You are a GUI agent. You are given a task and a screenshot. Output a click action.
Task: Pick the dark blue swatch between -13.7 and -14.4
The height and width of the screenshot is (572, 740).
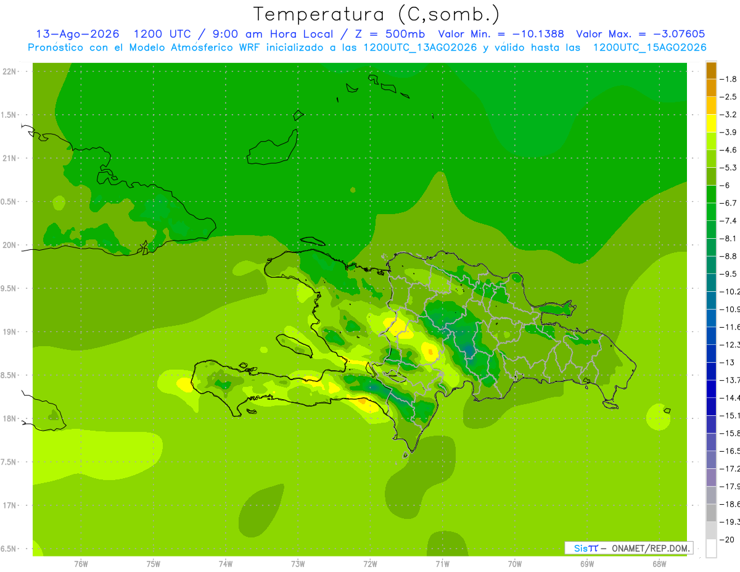point(711,389)
